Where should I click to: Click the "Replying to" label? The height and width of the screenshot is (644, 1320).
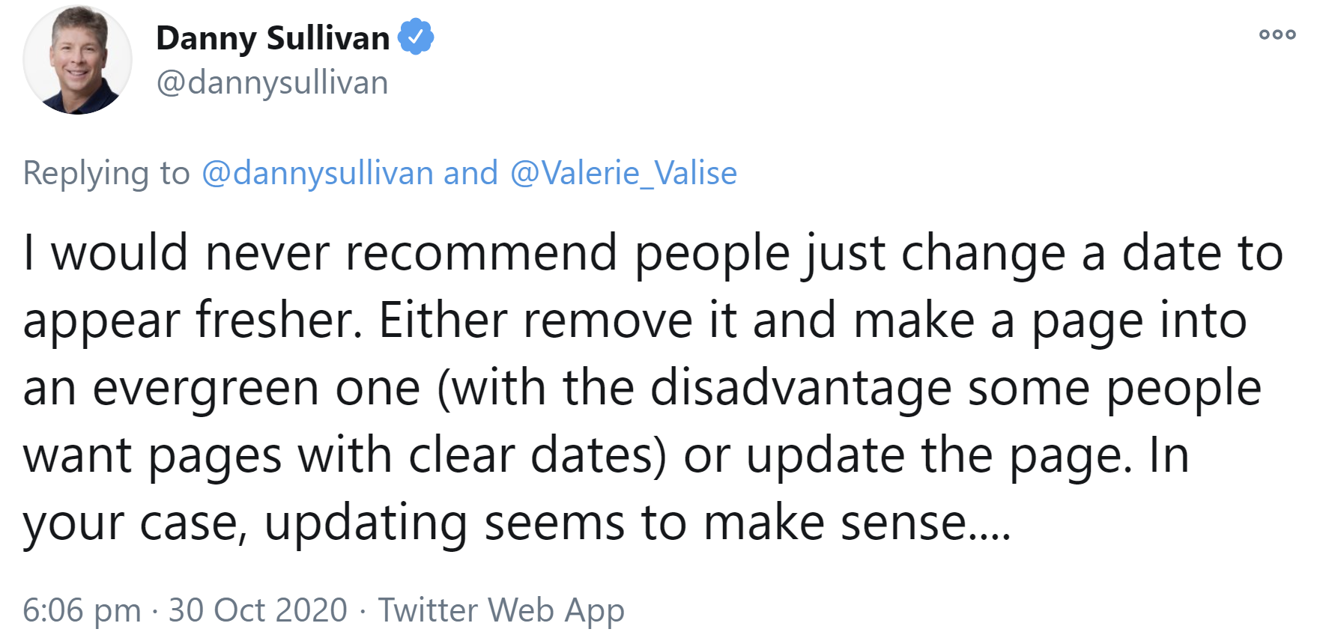106,173
